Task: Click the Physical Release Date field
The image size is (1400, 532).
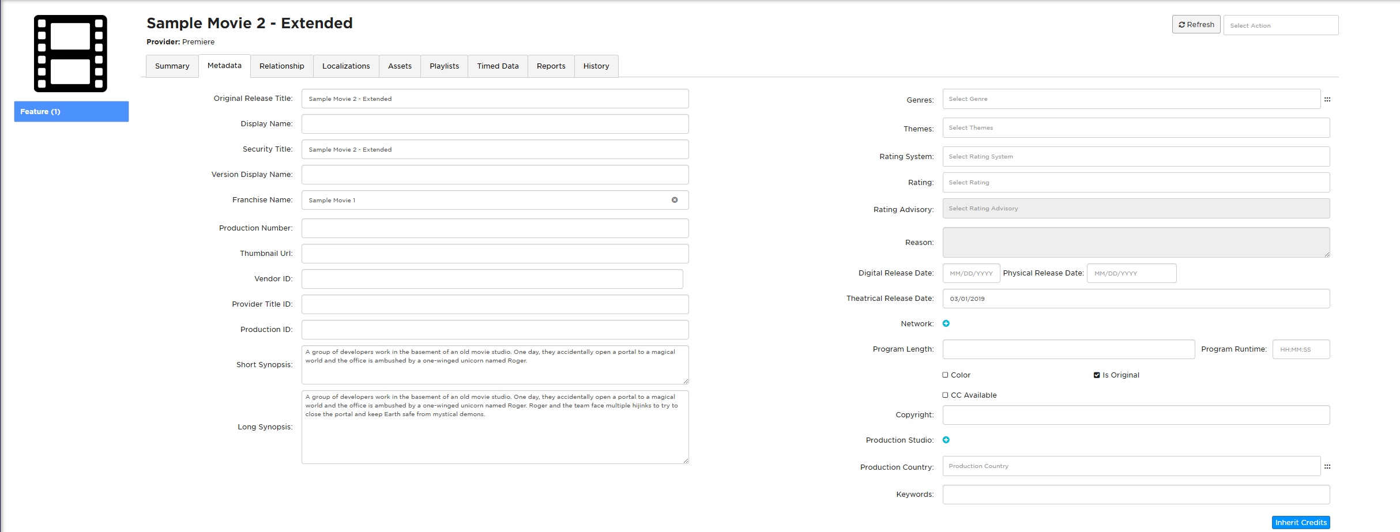Action: click(x=1131, y=273)
